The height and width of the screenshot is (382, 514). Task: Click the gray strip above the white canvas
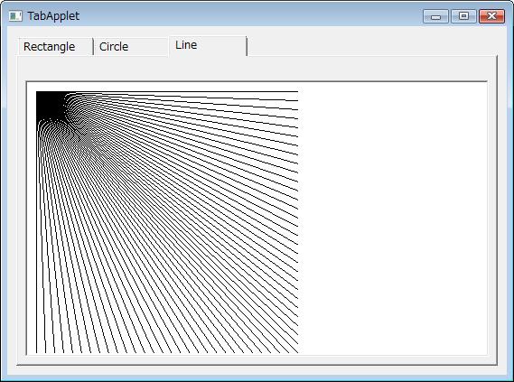click(257, 69)
